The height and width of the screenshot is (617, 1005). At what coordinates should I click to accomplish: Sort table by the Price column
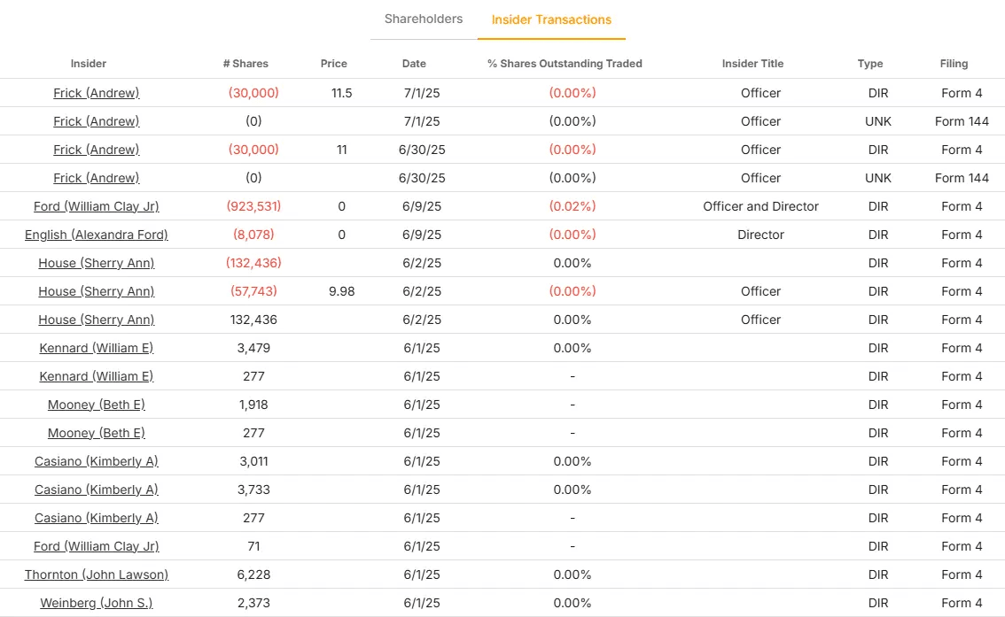click(x=334, y=64)
